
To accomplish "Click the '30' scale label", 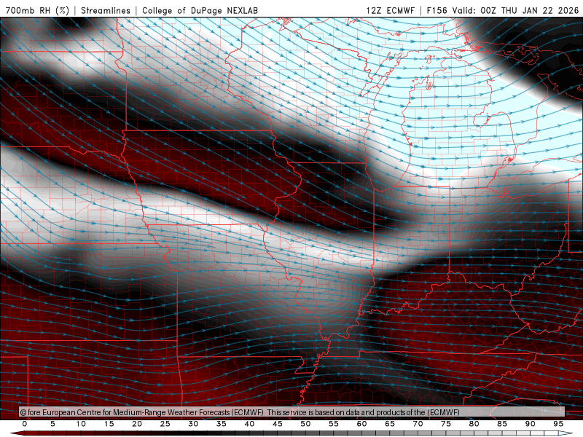I will [193, 424].
